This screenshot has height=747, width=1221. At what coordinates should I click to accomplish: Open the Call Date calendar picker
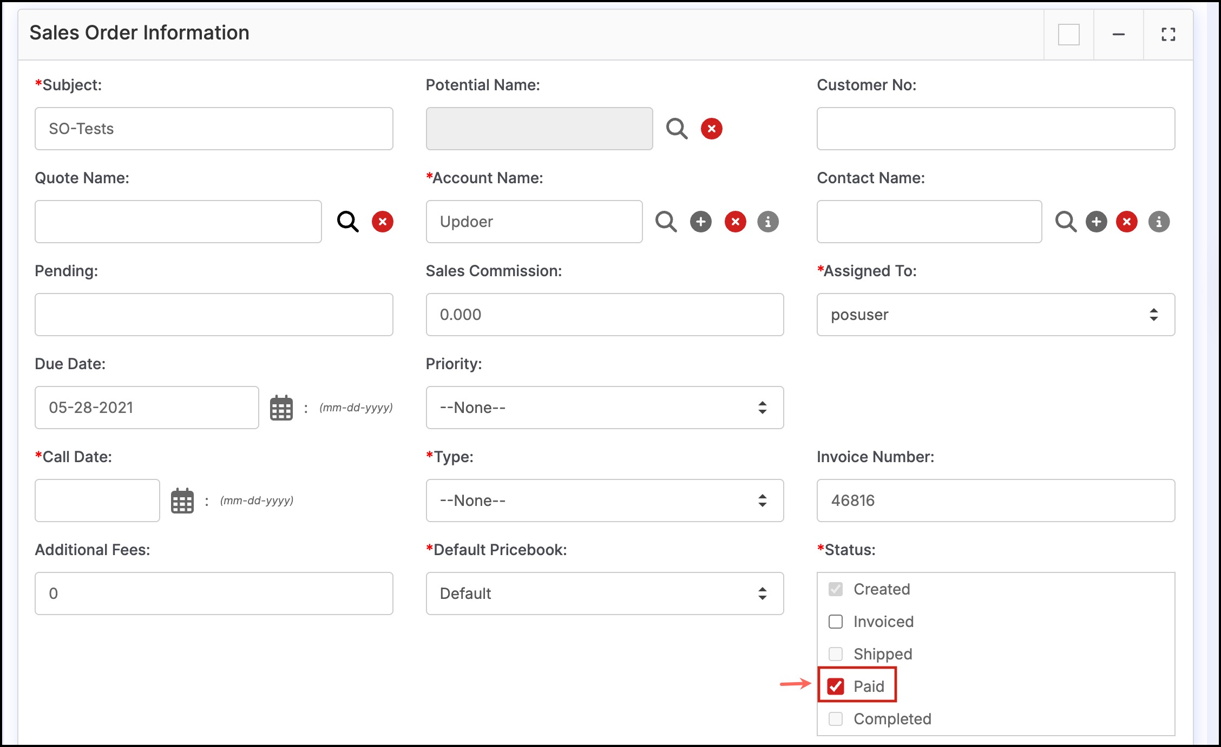pos(182,501)
